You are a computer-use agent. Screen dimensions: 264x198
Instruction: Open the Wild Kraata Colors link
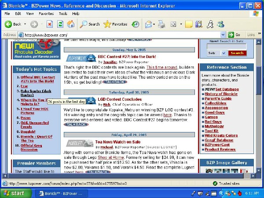221,136
